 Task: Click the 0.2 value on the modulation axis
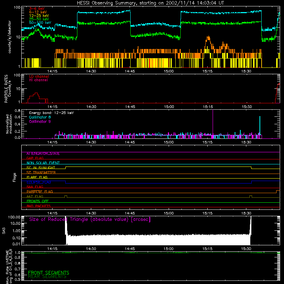point(17,131)
